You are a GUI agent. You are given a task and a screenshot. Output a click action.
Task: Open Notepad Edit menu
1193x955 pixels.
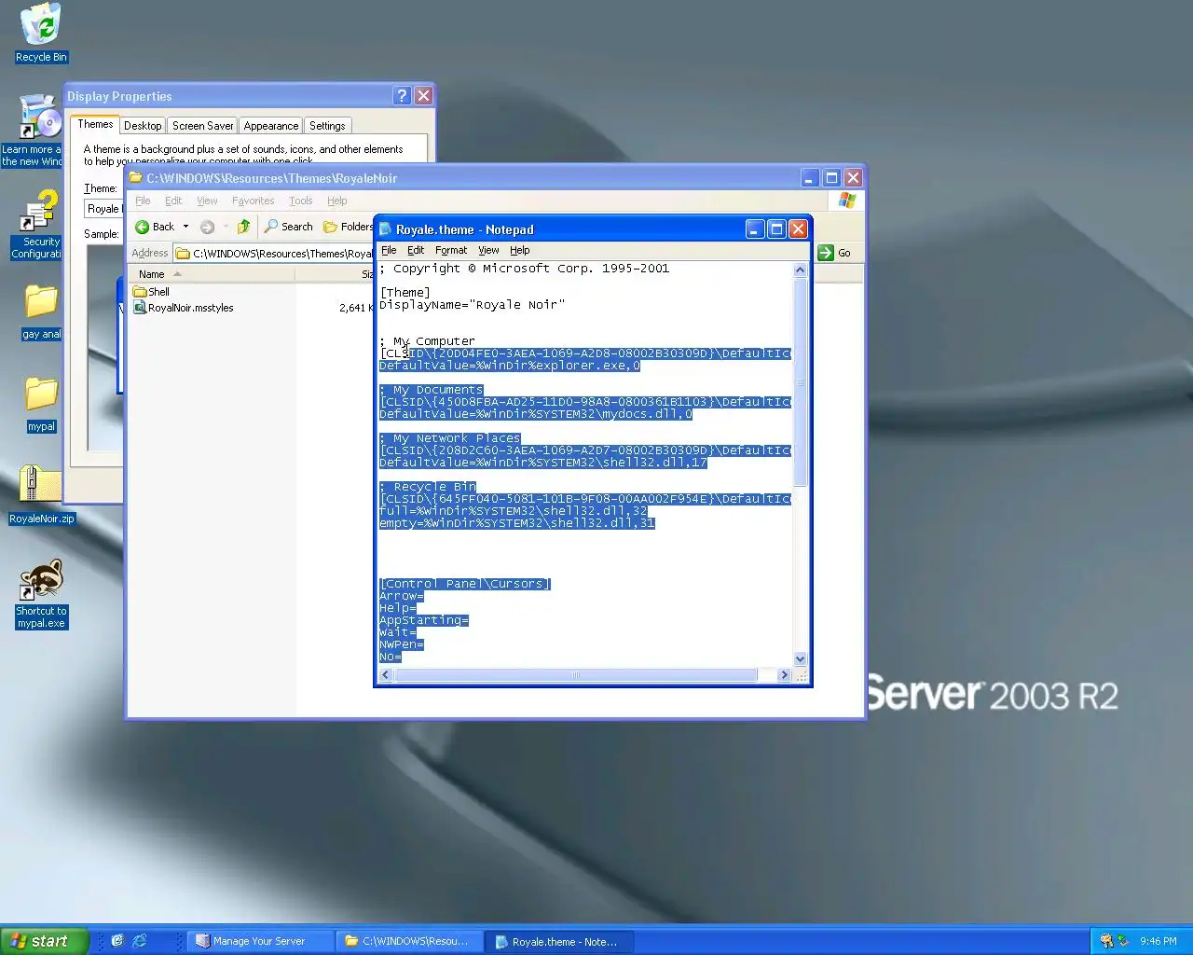coord(416,250)
